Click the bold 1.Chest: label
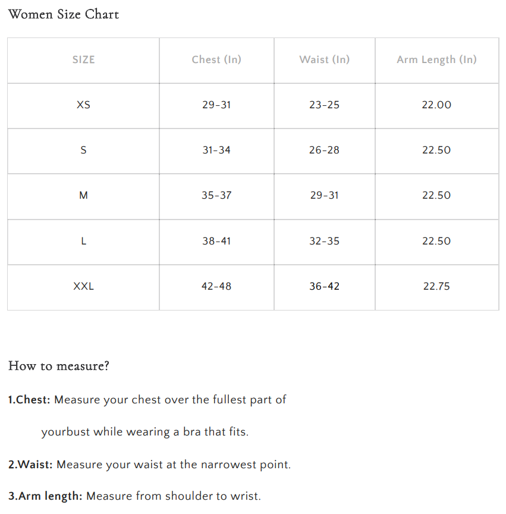 point(29,400)
